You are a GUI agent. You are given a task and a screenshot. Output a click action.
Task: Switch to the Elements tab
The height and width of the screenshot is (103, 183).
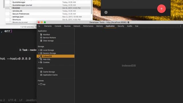(48, 26)
